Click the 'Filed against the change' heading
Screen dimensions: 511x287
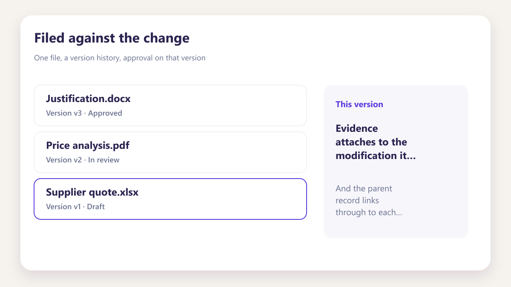[x=112, y=38]
